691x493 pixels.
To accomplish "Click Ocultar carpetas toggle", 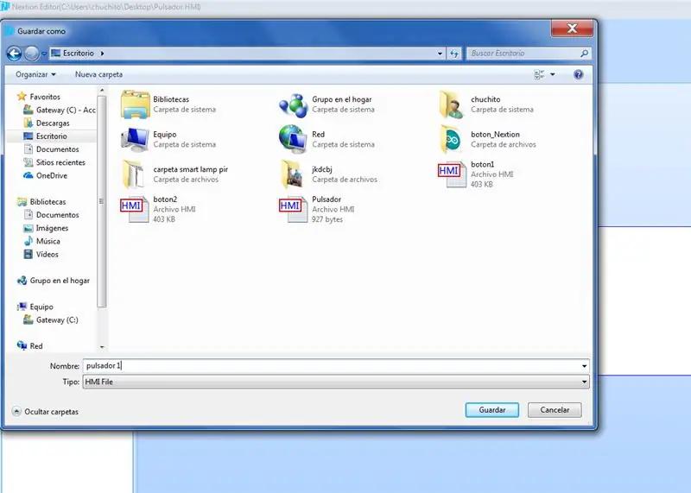I will 46,412.
